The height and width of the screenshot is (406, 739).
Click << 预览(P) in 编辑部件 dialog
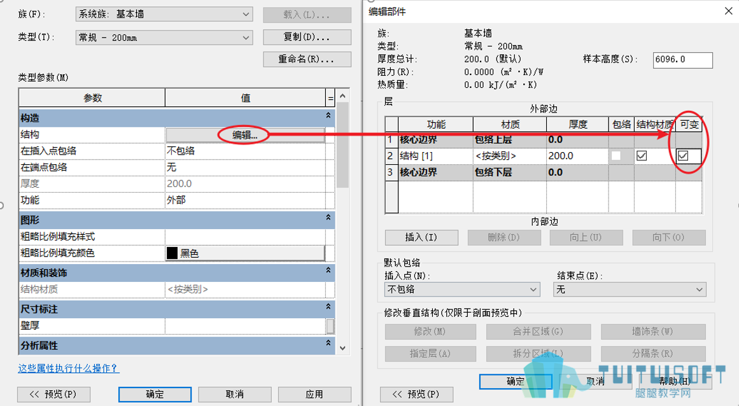417,395
